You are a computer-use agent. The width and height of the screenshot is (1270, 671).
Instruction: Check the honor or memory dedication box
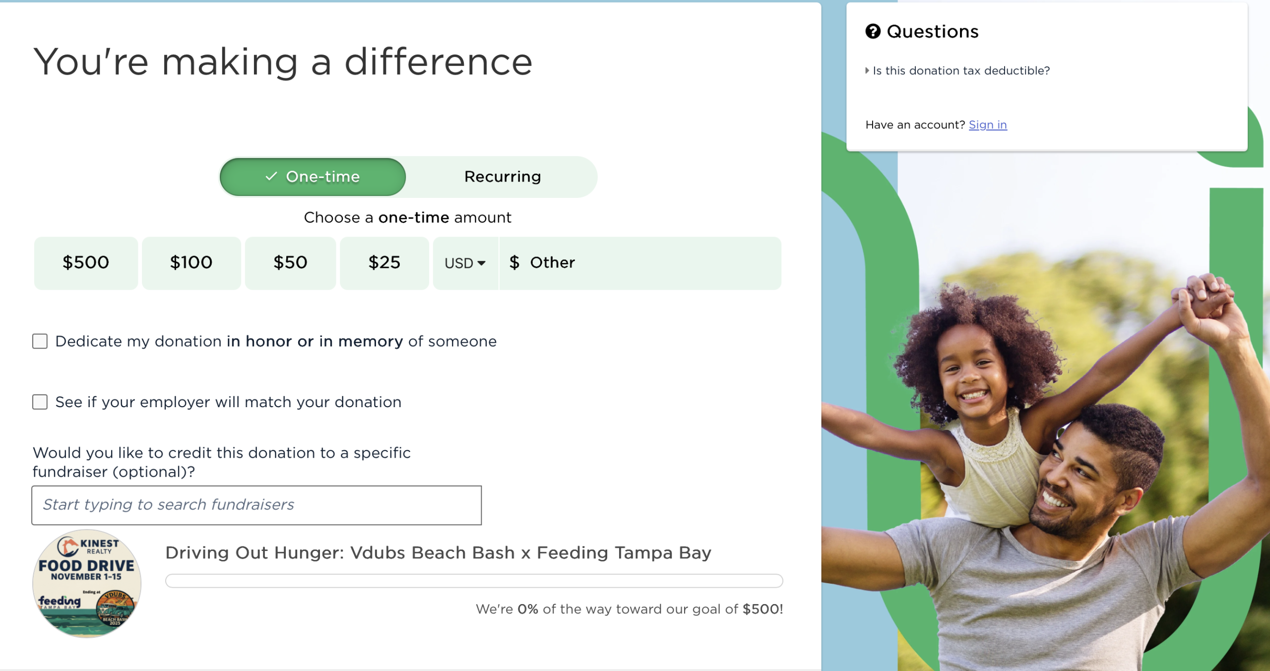pos(40,341)
